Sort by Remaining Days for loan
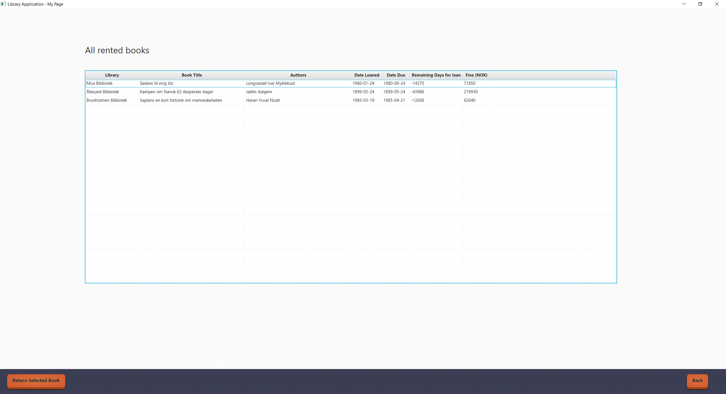Viewport: 726px width, 394px height. pyautogui.click(x=436, y=75)
